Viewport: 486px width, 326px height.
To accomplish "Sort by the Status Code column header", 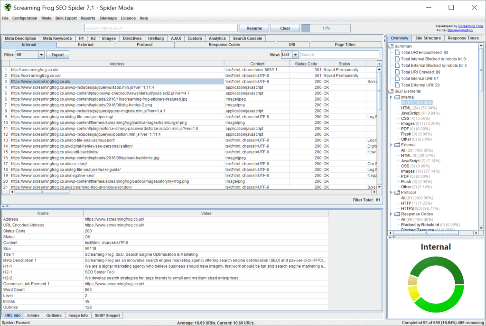I will coord(306,64).
